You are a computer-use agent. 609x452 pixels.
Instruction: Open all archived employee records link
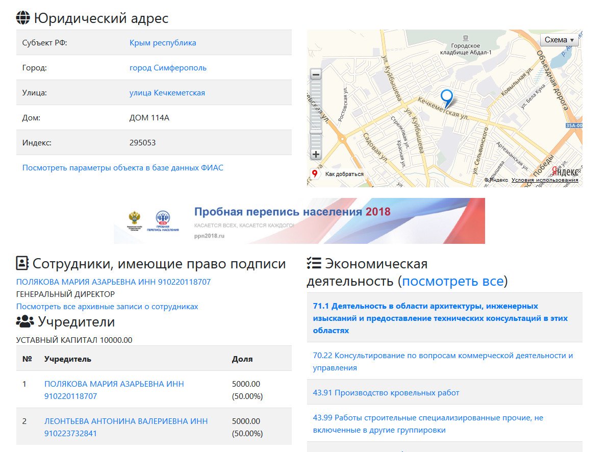pyautogui.click(x=107, y=307)
